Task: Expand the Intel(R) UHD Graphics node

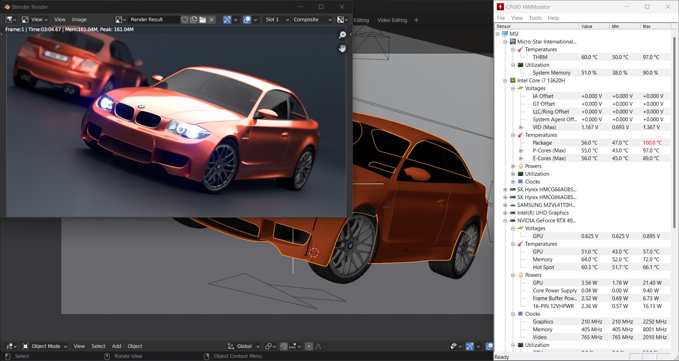Action: click(x=505, y=213)
